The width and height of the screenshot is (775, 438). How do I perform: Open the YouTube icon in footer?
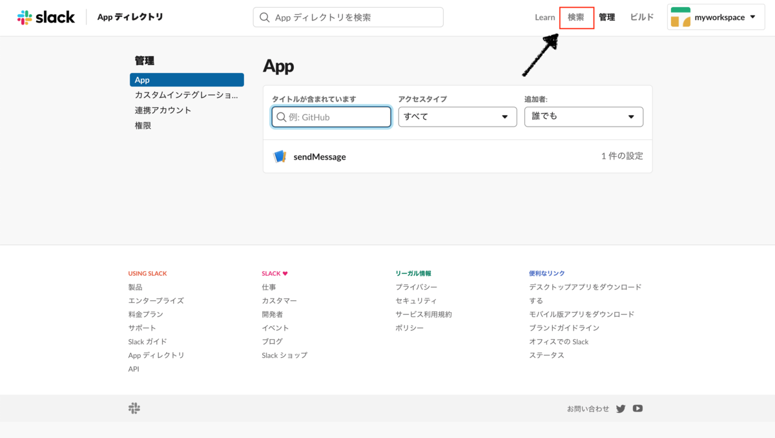coord(637,408)
